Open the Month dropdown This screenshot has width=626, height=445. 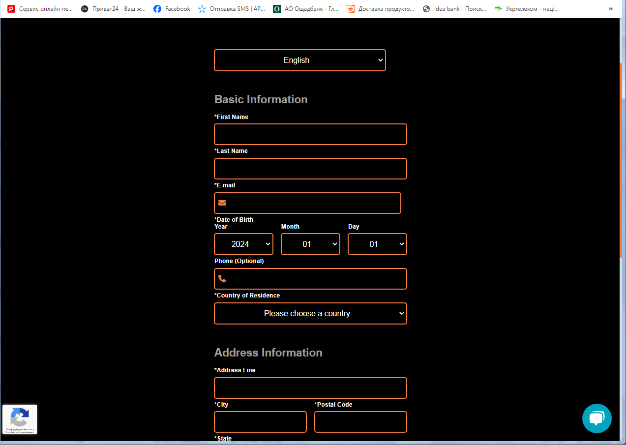[310, 244]
